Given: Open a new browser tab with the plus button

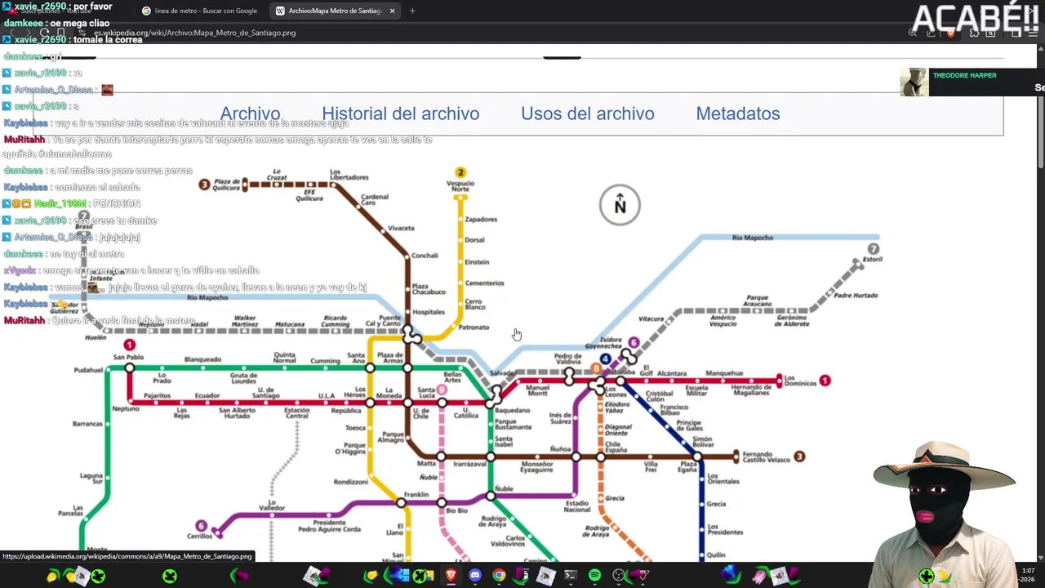Looking at the screenshot, I should (x=412, y=11).
